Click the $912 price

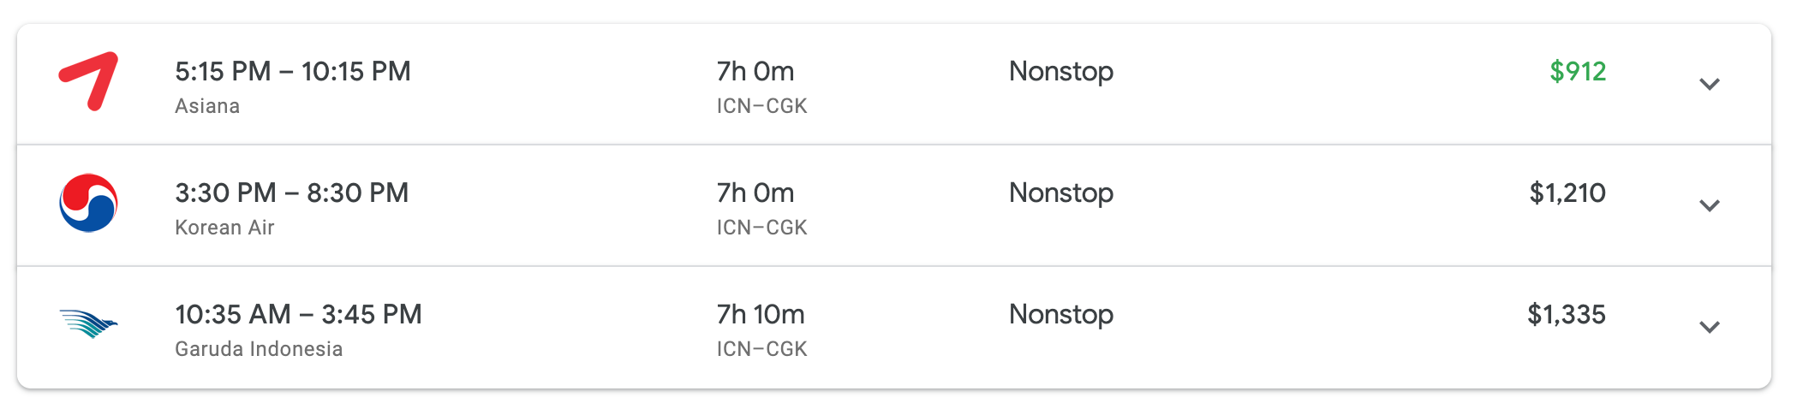pos(1577,71)
